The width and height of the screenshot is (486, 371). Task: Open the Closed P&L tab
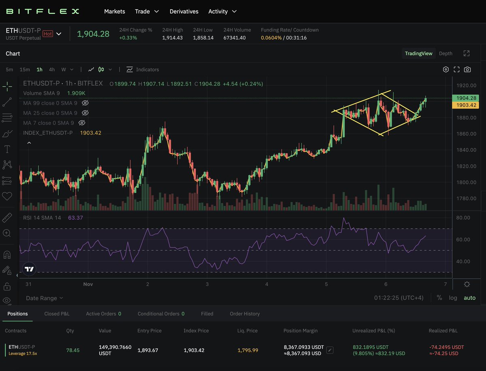click(57, 314)
